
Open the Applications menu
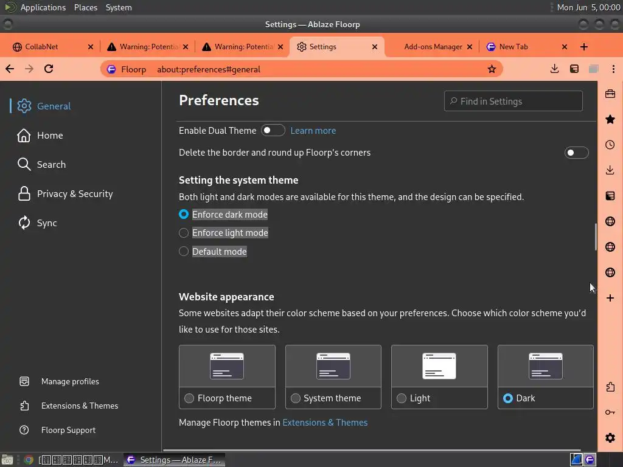[43, 7]
